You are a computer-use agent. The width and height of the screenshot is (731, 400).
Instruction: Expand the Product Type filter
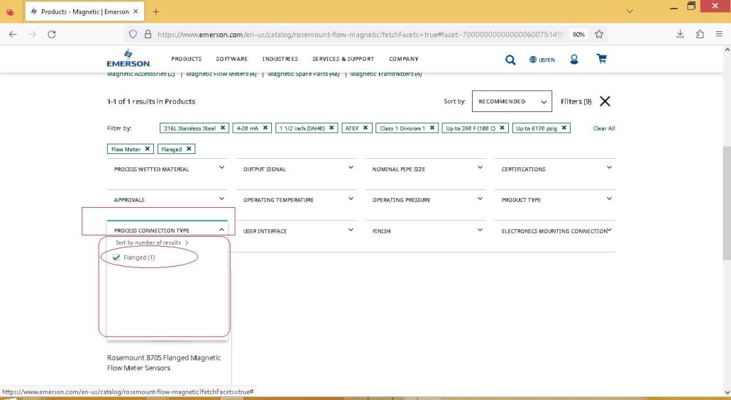555,199
